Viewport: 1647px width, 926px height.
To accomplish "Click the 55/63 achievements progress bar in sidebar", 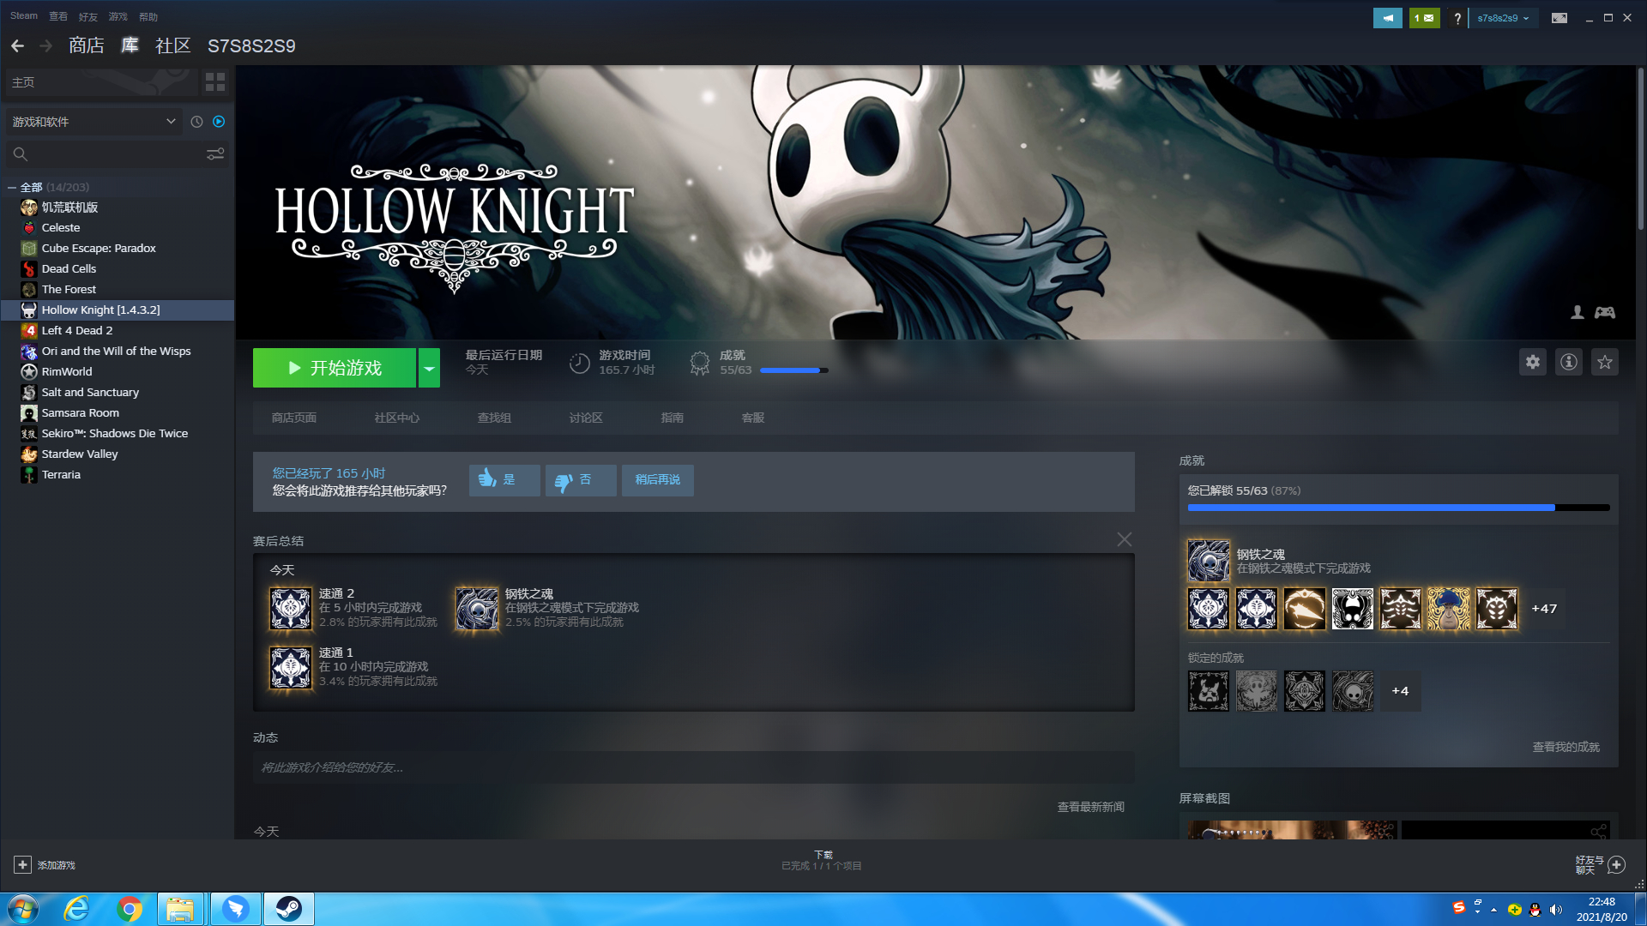I will tap(1398, 508).
